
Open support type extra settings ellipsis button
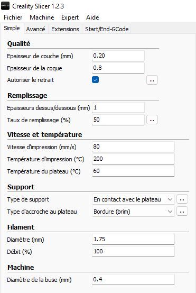[182, 199]
